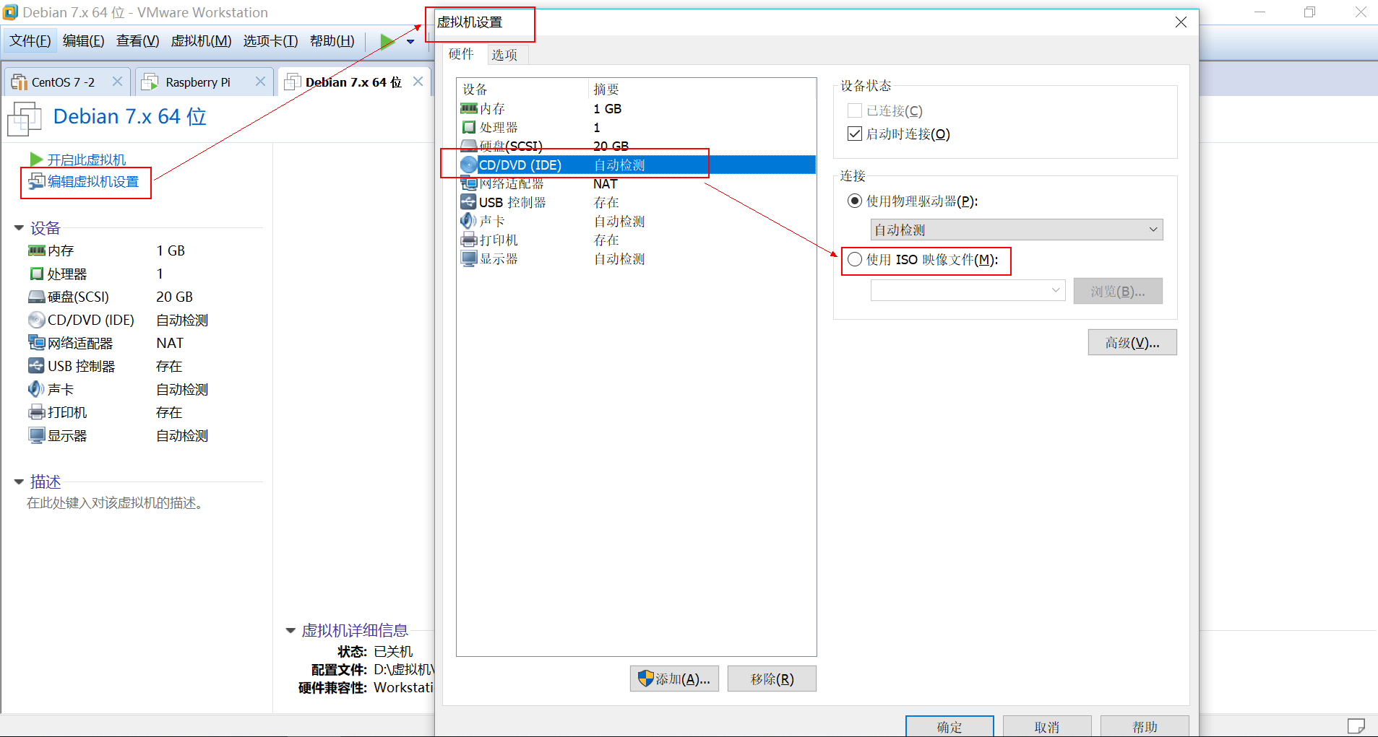Click the 帮助 button in settings dialog
The height and width of the screenshot is (737, 1378).
coord(1145,726)
